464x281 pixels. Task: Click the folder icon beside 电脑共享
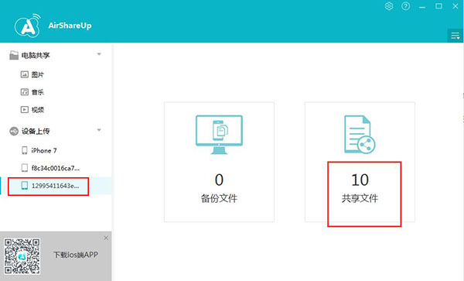(14, 55)
